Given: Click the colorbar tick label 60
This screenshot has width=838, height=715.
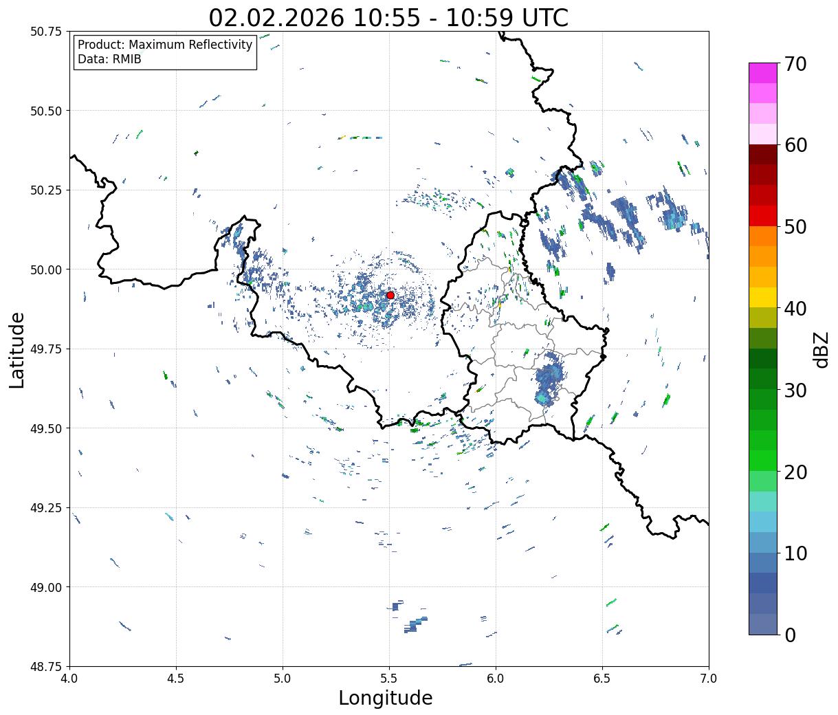Looking at the screenshot, I should [x=795, y=145].
